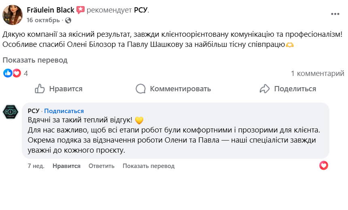Click the heart reaction on РСУ comment
348x210 pixels.
324,165
